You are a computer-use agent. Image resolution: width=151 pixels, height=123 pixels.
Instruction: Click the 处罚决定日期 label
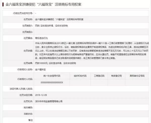26,95
